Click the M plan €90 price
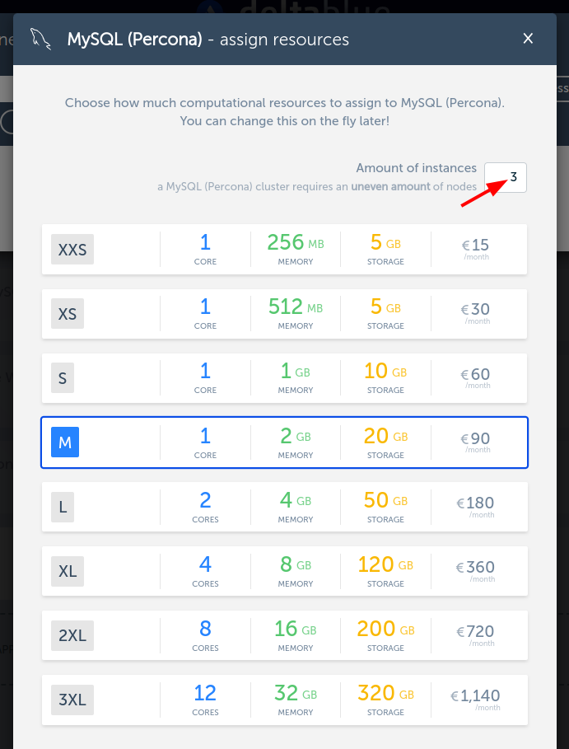The image size is (569, 749). click(476, 442)
